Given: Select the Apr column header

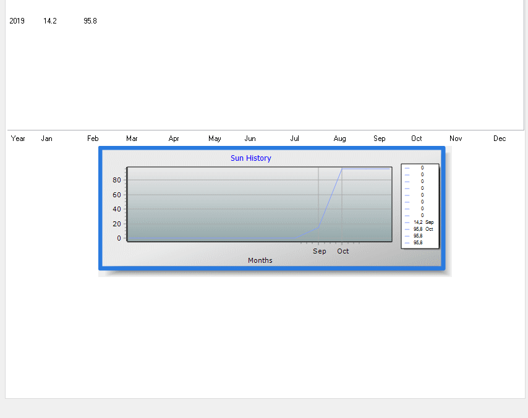Looking at the screenshot, I should pyautogui.click(x=174, y=139).
